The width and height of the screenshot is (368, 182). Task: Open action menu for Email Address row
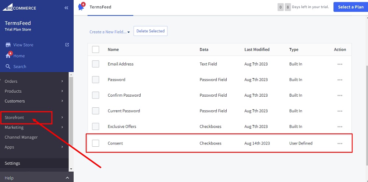[340, 64]
